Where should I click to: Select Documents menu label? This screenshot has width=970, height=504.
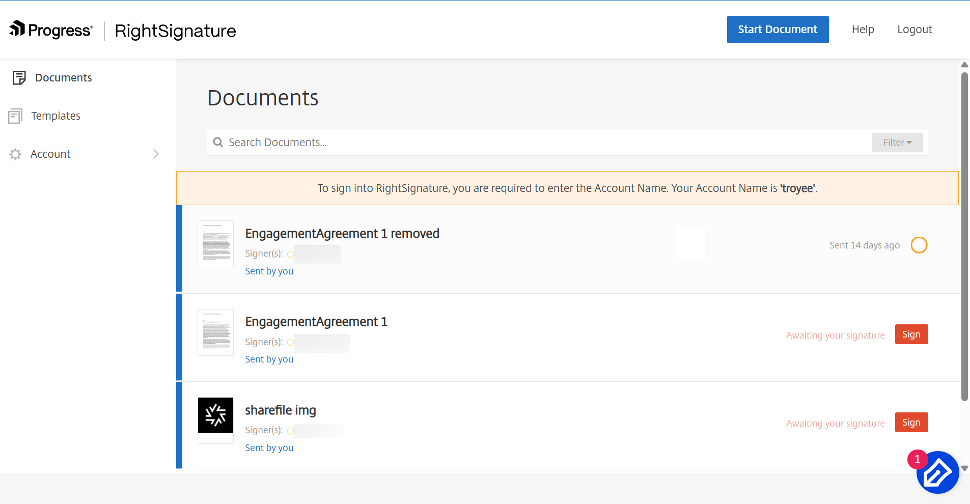[x=64, y=77]
